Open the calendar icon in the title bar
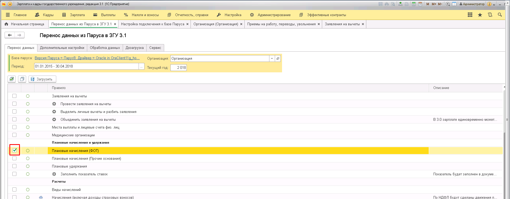 [420, 4]
